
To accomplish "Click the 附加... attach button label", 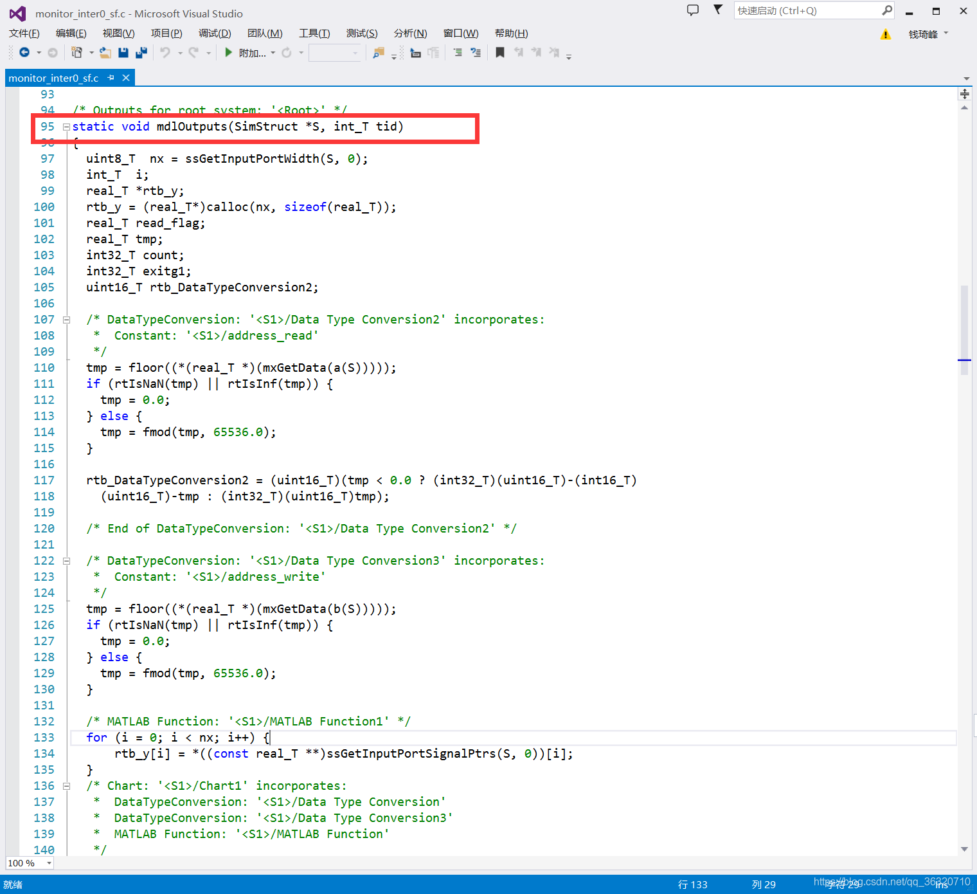I will click(x=253, y=53).
